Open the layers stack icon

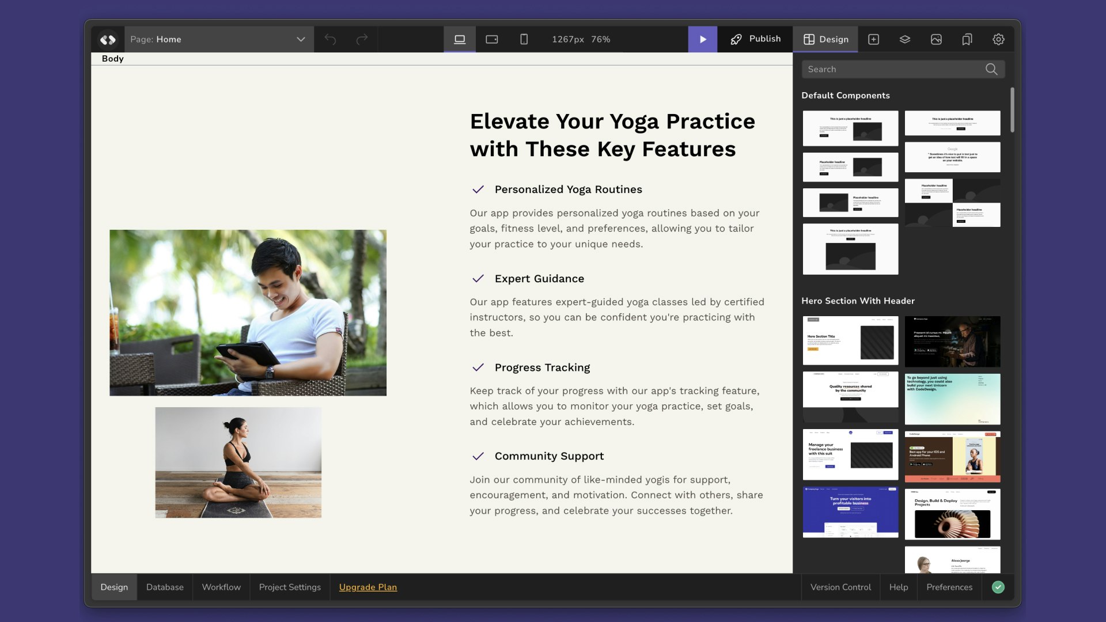[x=905, y=39]
